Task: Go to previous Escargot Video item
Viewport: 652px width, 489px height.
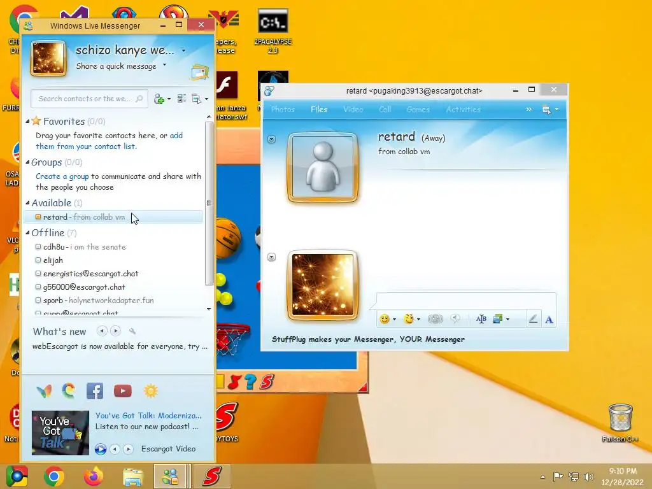Action: point(115,449)
